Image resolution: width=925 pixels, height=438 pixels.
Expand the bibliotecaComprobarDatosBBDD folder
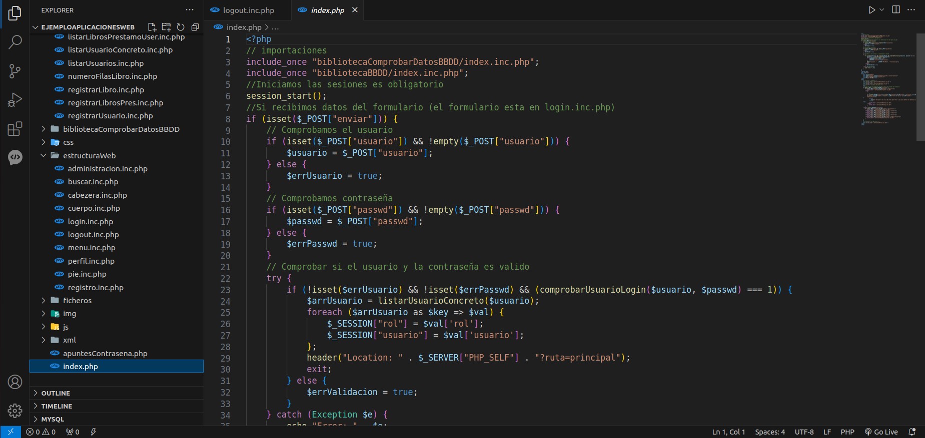(117, 129)
